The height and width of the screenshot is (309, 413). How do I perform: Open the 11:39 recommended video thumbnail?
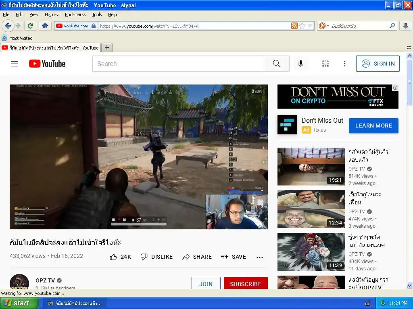pyautogui.click(x=311, y=252)
